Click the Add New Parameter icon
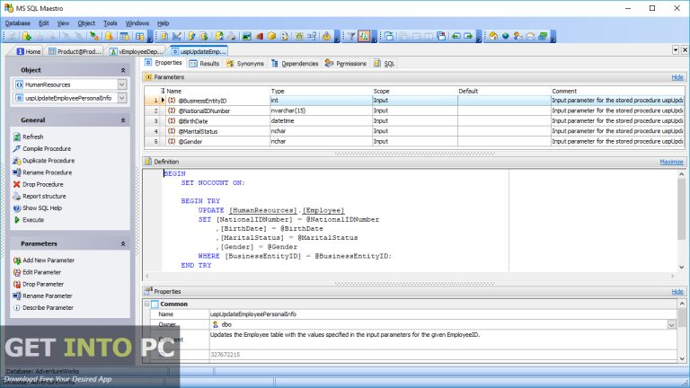690x388 pixels. coord(16,260)
